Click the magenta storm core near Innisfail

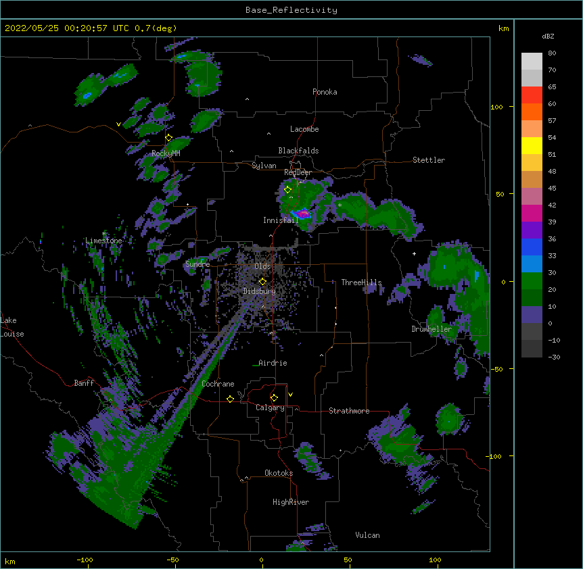pyautogui.click(x=304, y=214)
